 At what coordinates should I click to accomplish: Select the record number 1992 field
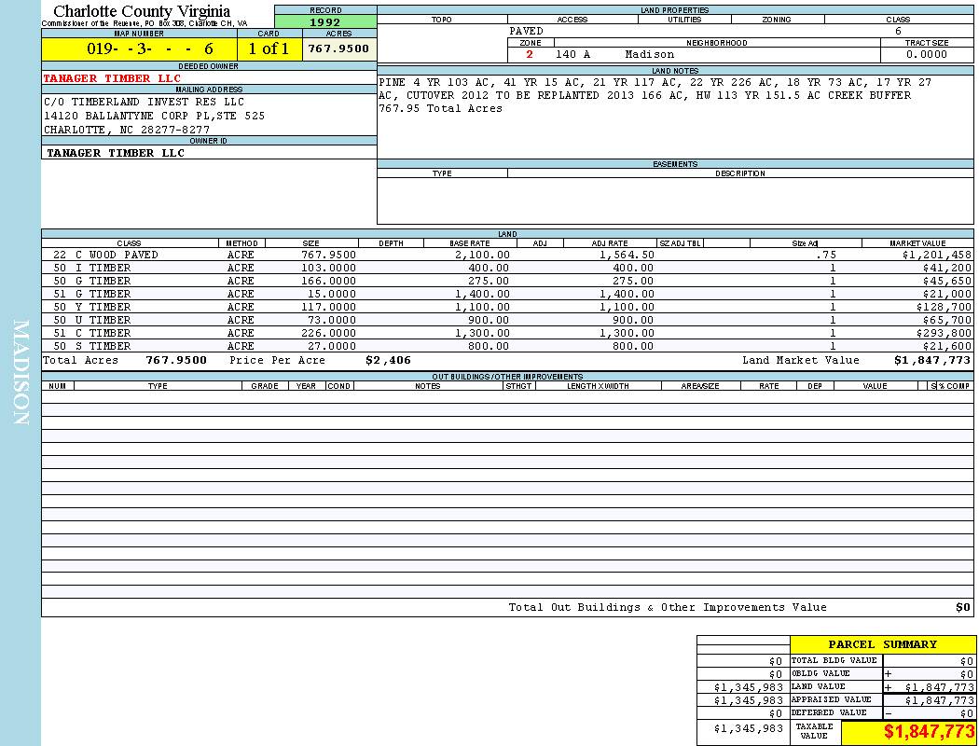tap(324, 22)
